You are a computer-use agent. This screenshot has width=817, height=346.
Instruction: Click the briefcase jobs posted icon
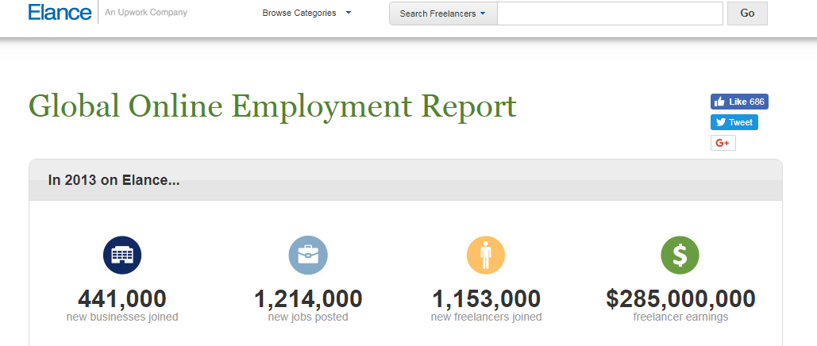point(308,255)
